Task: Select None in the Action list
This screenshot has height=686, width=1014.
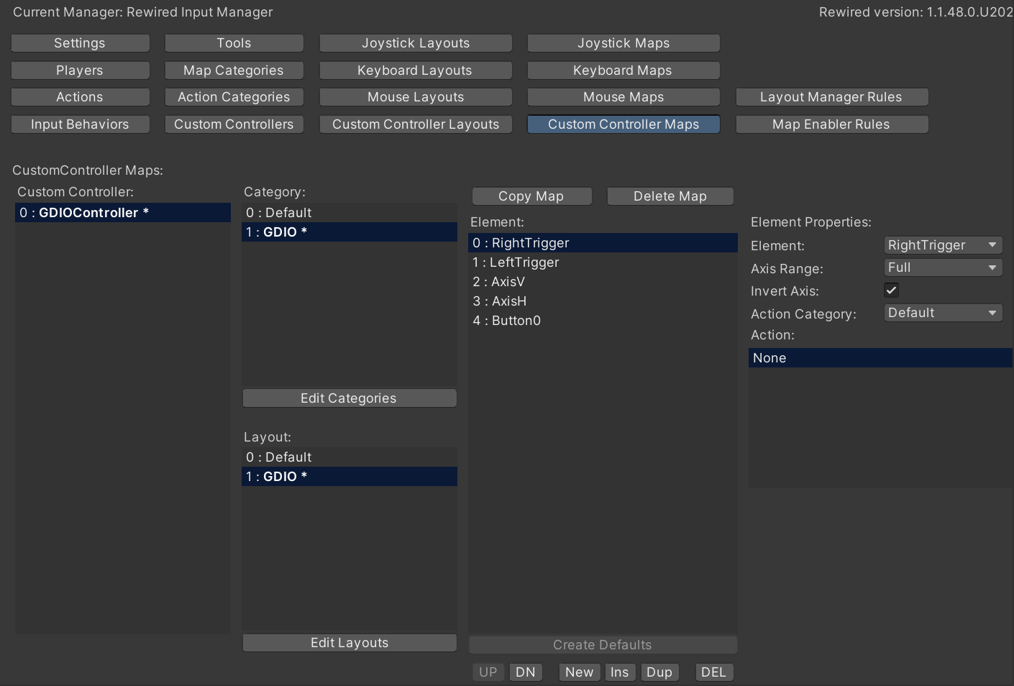Action: click(880, 358)
